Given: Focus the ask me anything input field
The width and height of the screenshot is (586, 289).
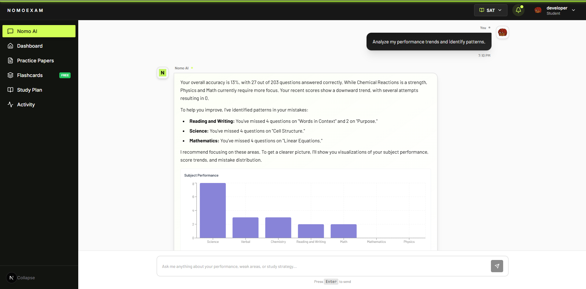Looking at the screenshot, I should pyautogui.click(x=324, y=266).
